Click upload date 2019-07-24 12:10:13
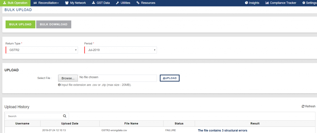 point(54,131)
